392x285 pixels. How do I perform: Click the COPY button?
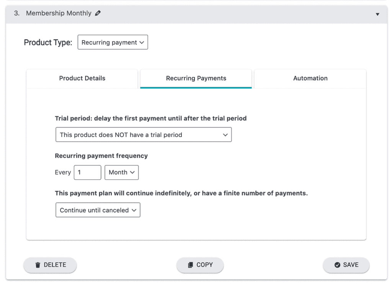click(200, 265)
